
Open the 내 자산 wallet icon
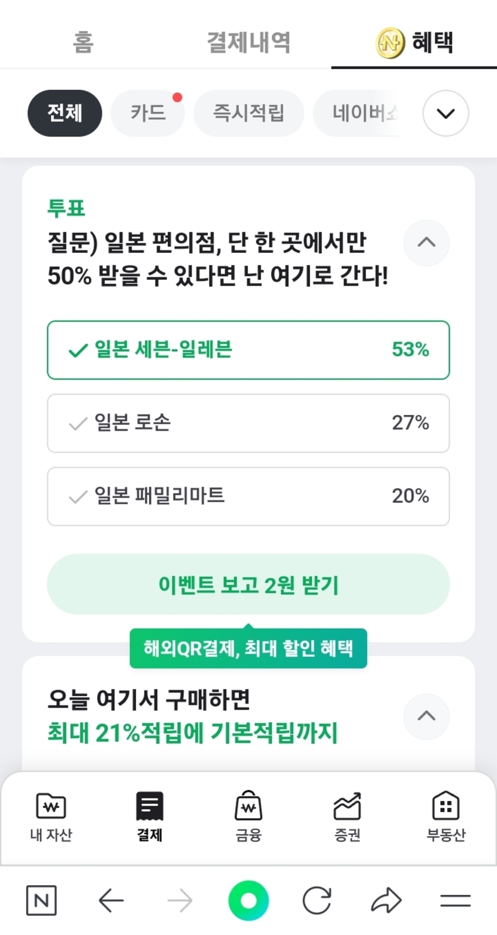tap(51, 806)
